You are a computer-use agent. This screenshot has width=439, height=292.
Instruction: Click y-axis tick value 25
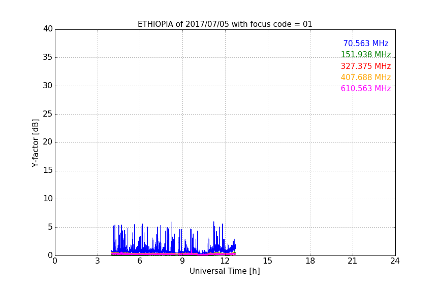point(48,114)
